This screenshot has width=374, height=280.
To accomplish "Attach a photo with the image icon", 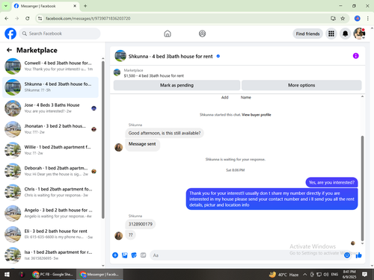I will tap(124, 255).
